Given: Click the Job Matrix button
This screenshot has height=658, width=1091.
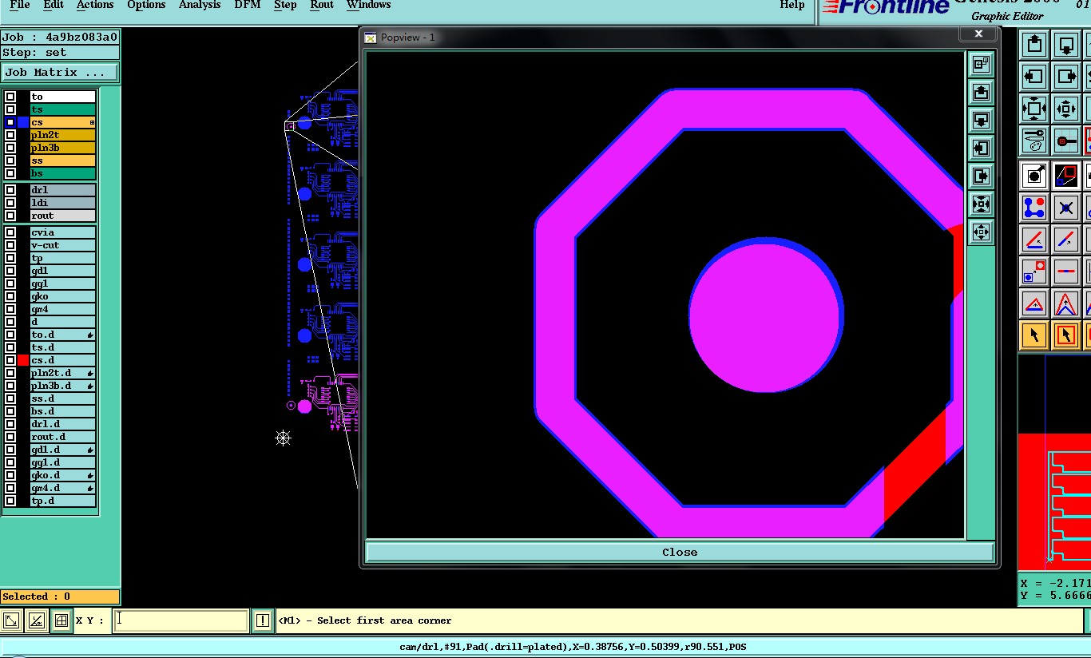Looking at the screenshot, I should click(60, 72).
